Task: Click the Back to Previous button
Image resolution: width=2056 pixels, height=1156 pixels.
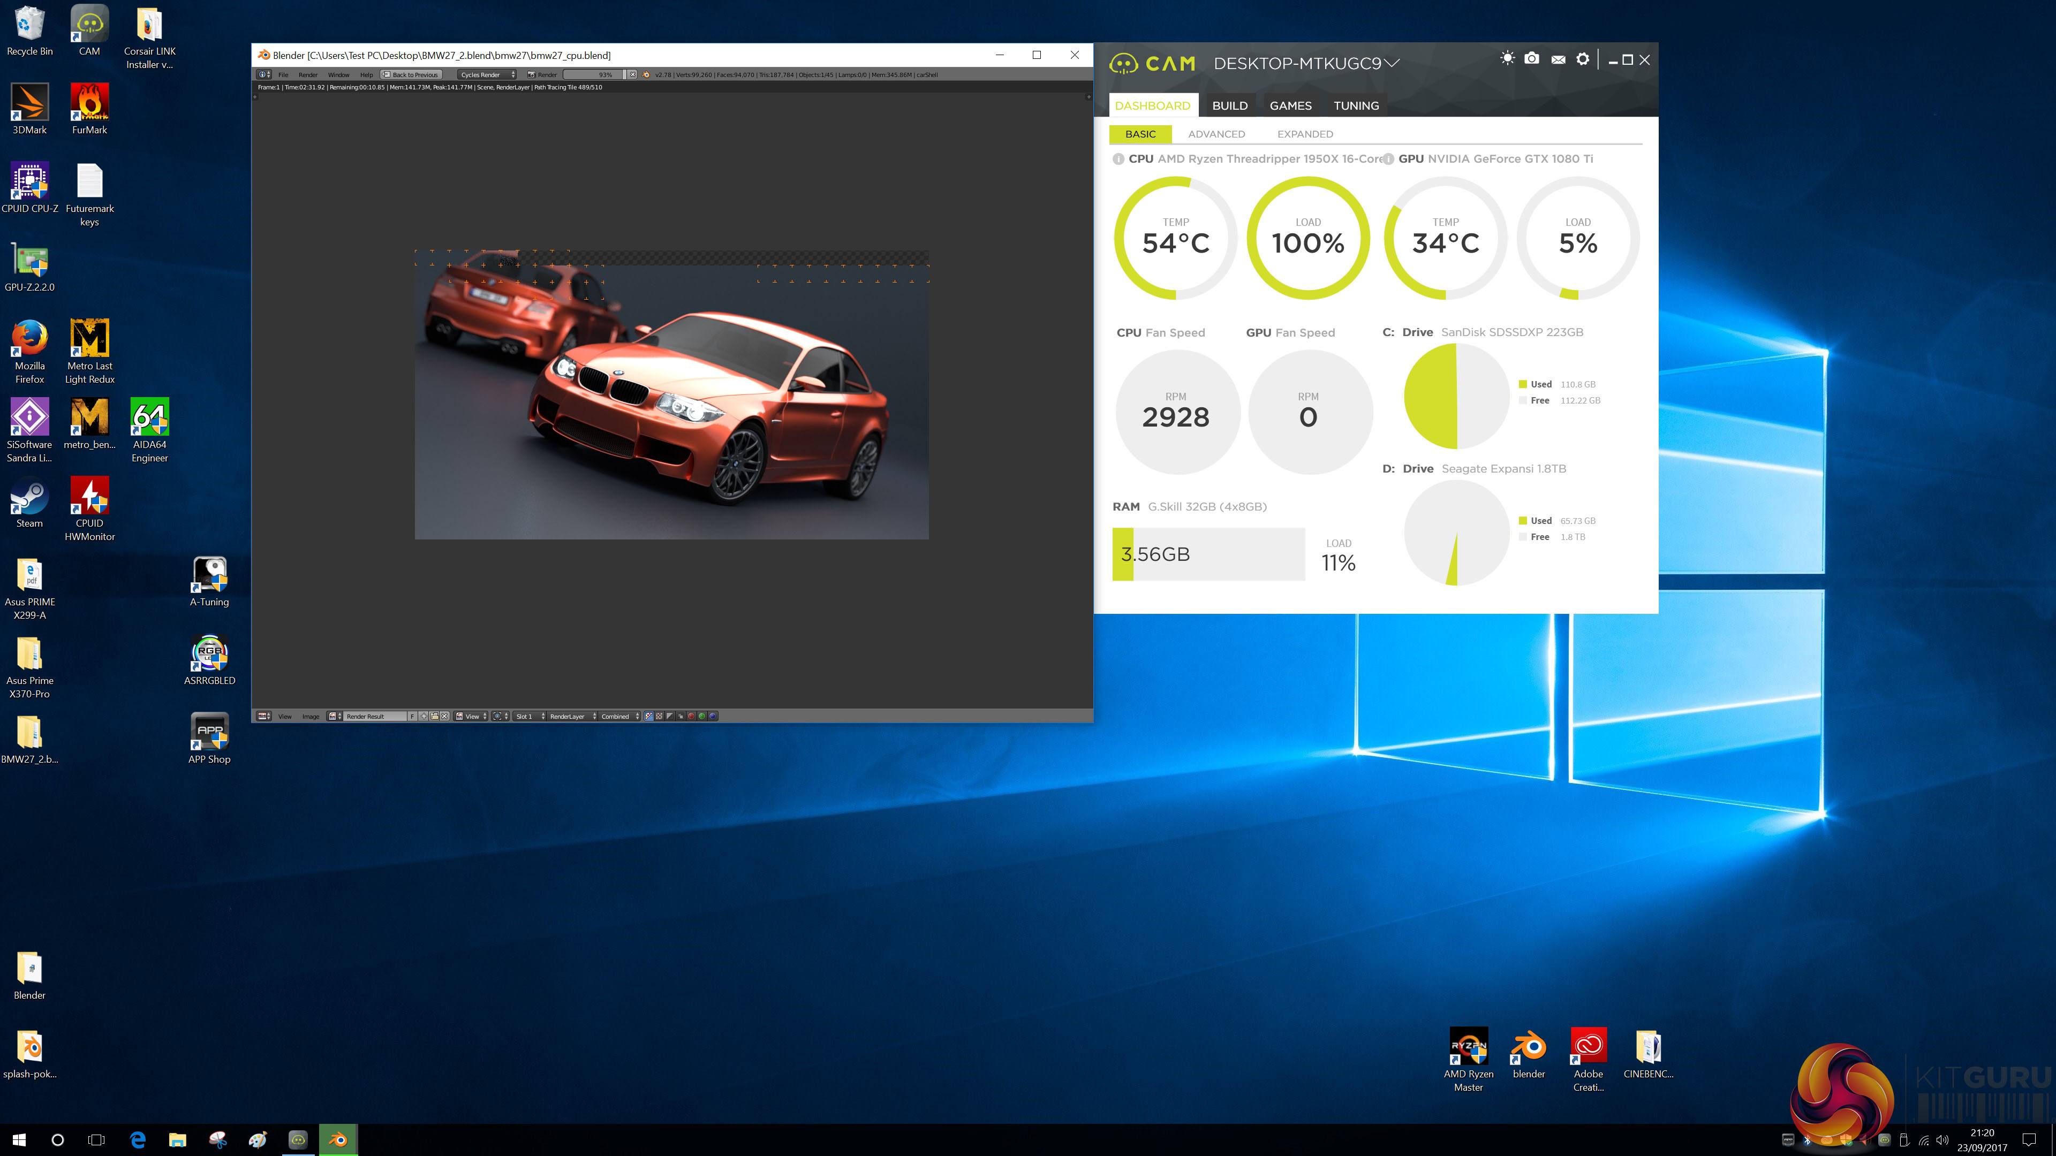Action: 412,75
